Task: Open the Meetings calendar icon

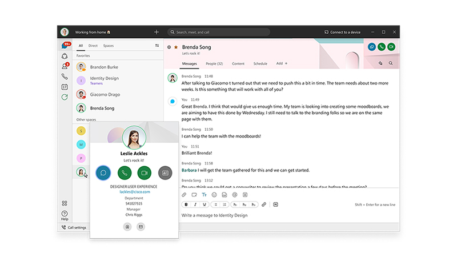Action: 65,87
